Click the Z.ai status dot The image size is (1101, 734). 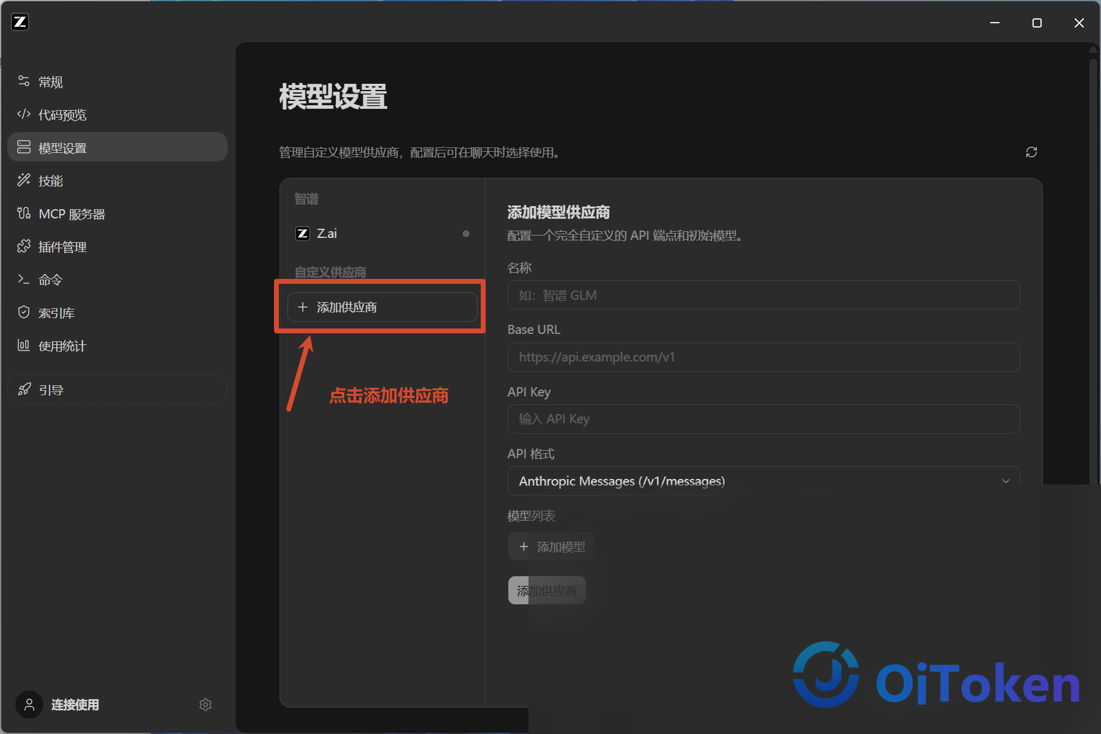click(466, 234)
